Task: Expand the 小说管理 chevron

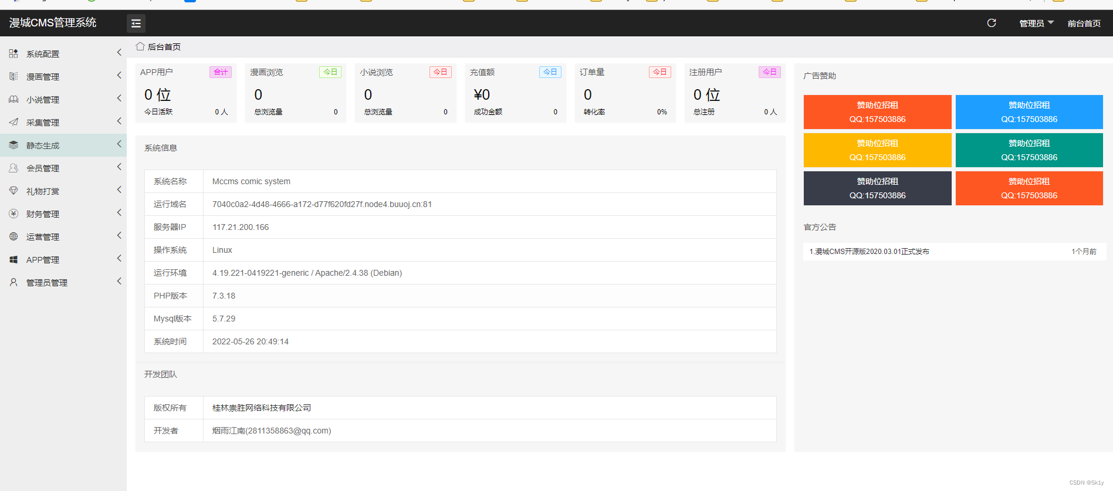Action: click(x=119, y=99)
